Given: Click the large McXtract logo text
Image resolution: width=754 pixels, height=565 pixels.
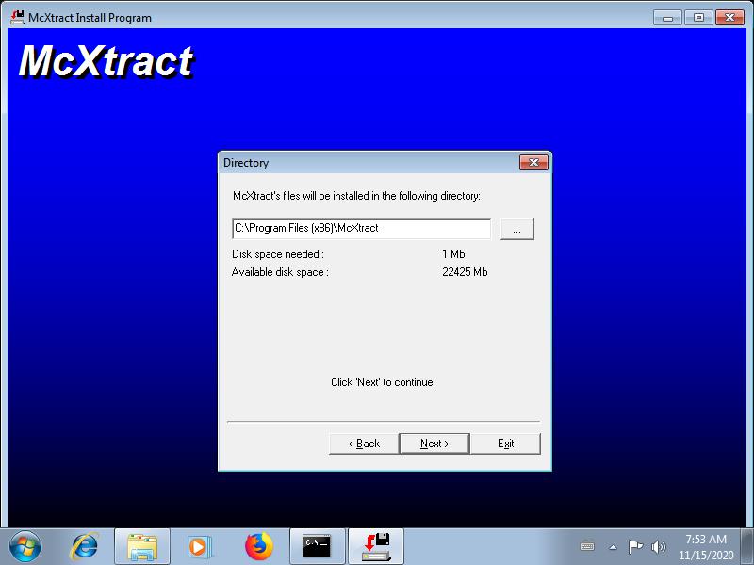Looking at the screenshot, I should (107, 61).
